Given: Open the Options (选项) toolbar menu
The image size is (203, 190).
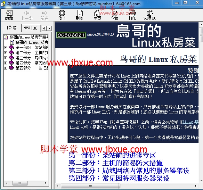Looking at the screenshot, I should [150, 15].
